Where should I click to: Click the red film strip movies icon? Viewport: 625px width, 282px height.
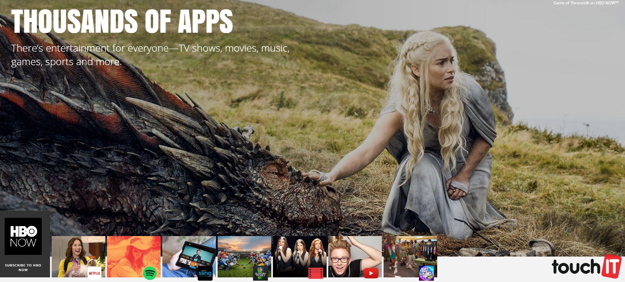click(x=315, y=273)
